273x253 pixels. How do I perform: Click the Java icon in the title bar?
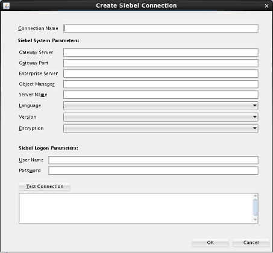click(x=7, y=5)
